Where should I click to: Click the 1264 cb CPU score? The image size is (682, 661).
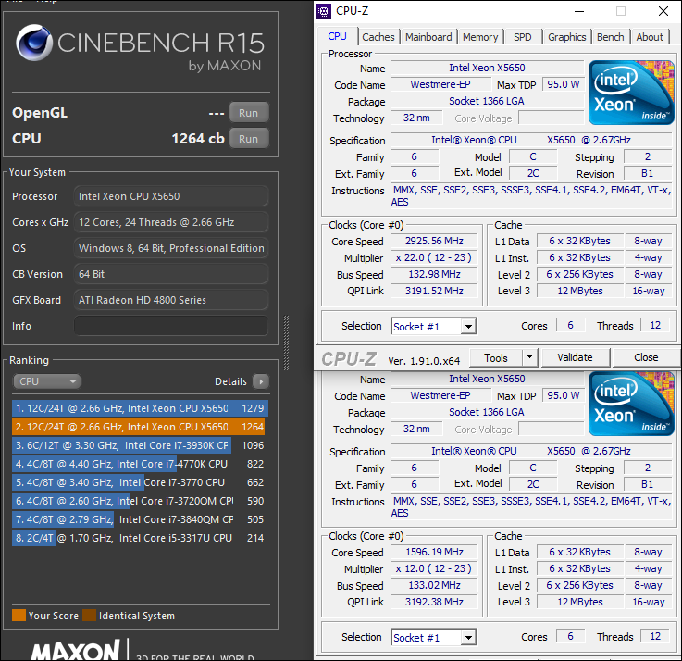[198, 138]
